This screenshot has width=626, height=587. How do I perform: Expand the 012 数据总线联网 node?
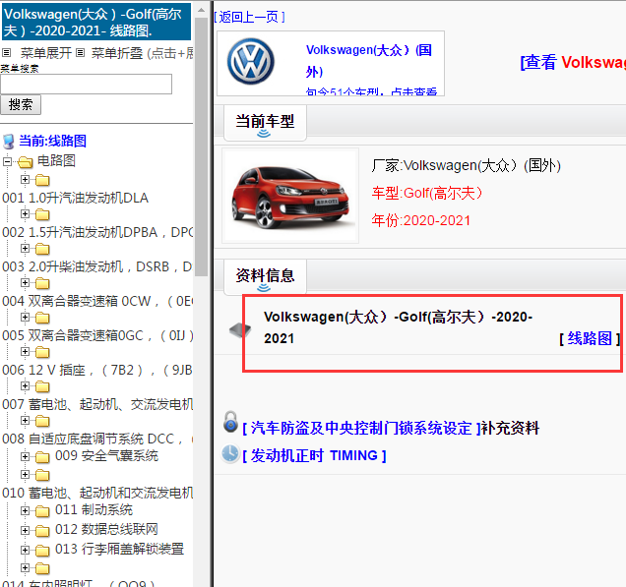point(25,530)
